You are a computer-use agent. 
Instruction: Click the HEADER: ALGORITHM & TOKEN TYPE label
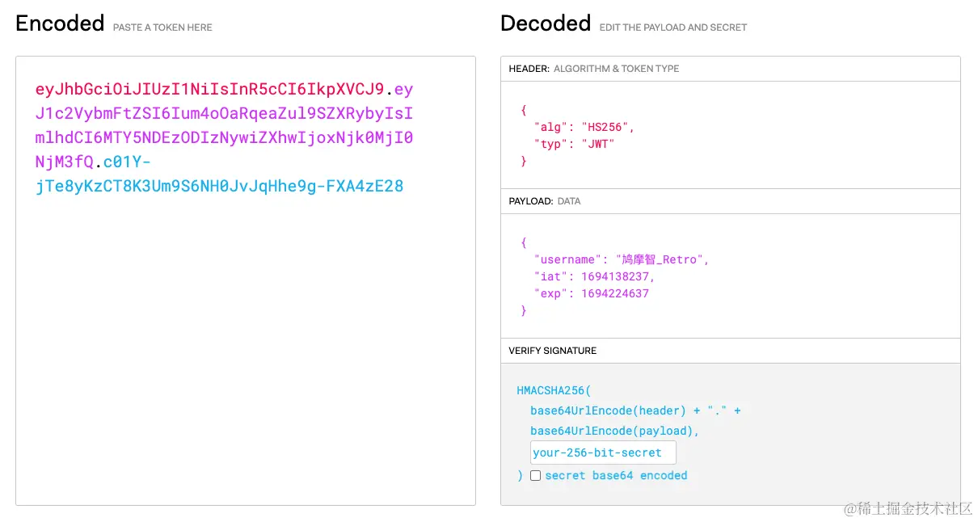pyautogui.click(x=594, y=69)
